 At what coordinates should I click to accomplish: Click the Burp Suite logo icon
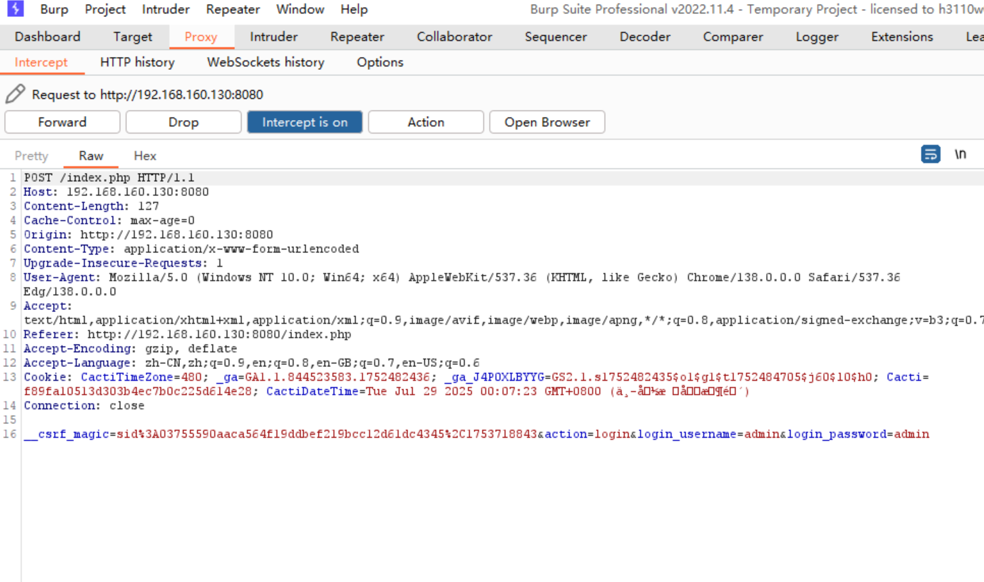click(x=15, y=9)
